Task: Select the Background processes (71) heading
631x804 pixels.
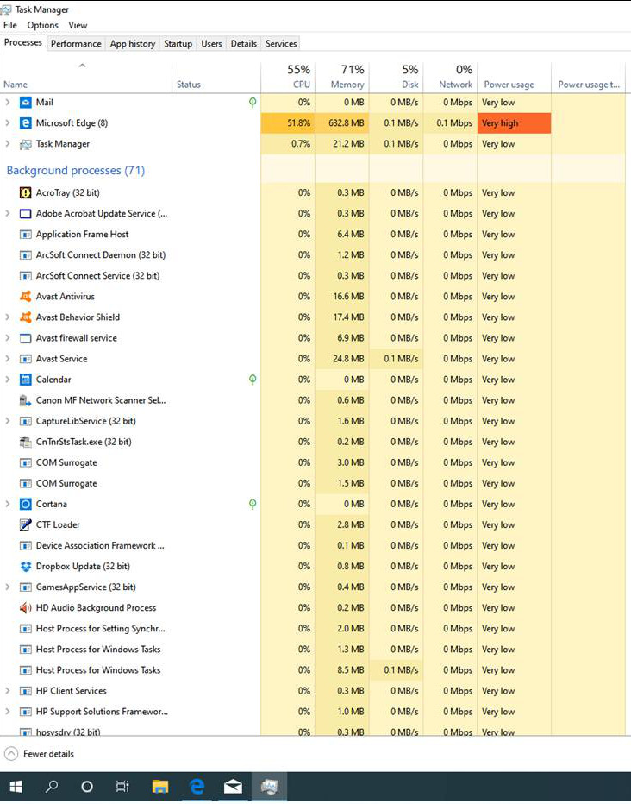Action: [76, 170]
